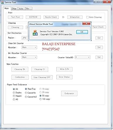
Task: Open the Region JPN dropdown
Action: pyautogui.click(x=25, y=38)
